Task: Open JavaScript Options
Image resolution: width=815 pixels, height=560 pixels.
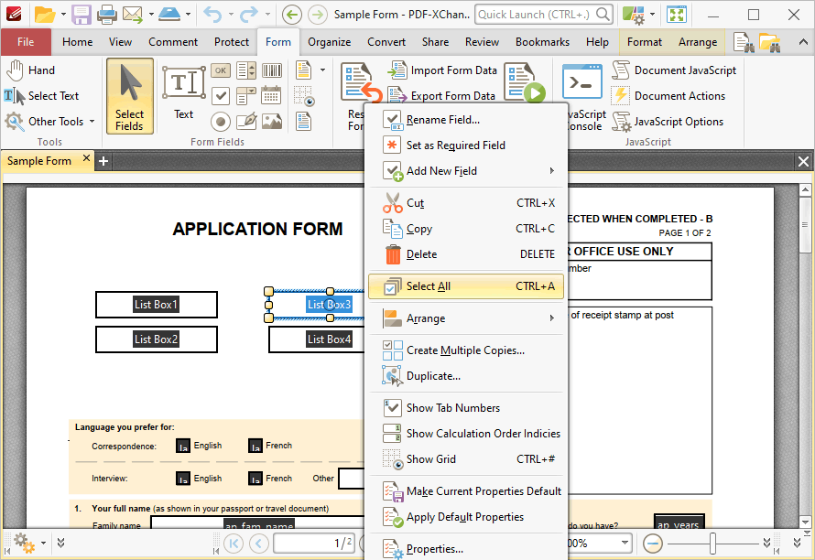Action: [x=668, y=122]
